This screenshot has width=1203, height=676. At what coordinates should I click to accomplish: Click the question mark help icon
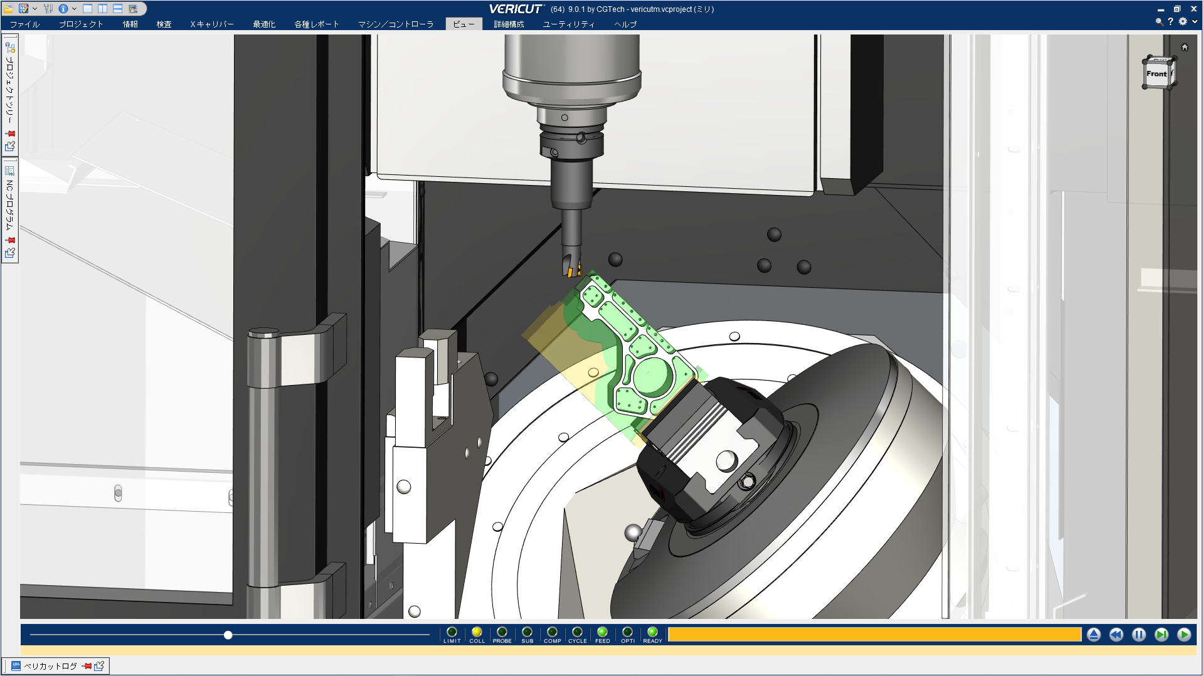(x=1170, y=21)
